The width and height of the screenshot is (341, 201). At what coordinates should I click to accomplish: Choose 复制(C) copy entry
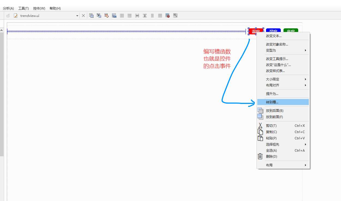[x=283, y=132]
